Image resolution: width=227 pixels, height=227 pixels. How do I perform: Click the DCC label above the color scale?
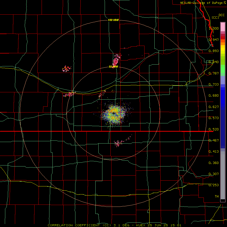[221, 15]
